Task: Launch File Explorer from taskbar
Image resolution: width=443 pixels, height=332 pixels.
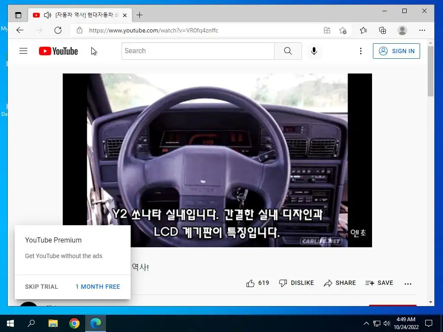Action: point(53,323)
